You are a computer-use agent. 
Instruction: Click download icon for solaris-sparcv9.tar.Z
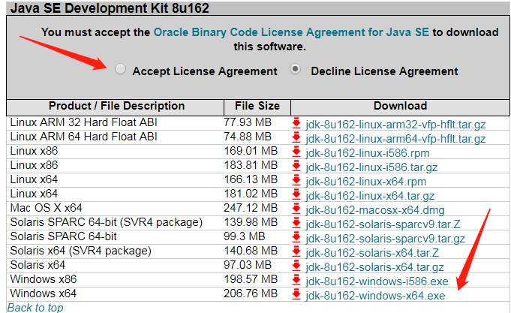[x=296, y=224]
